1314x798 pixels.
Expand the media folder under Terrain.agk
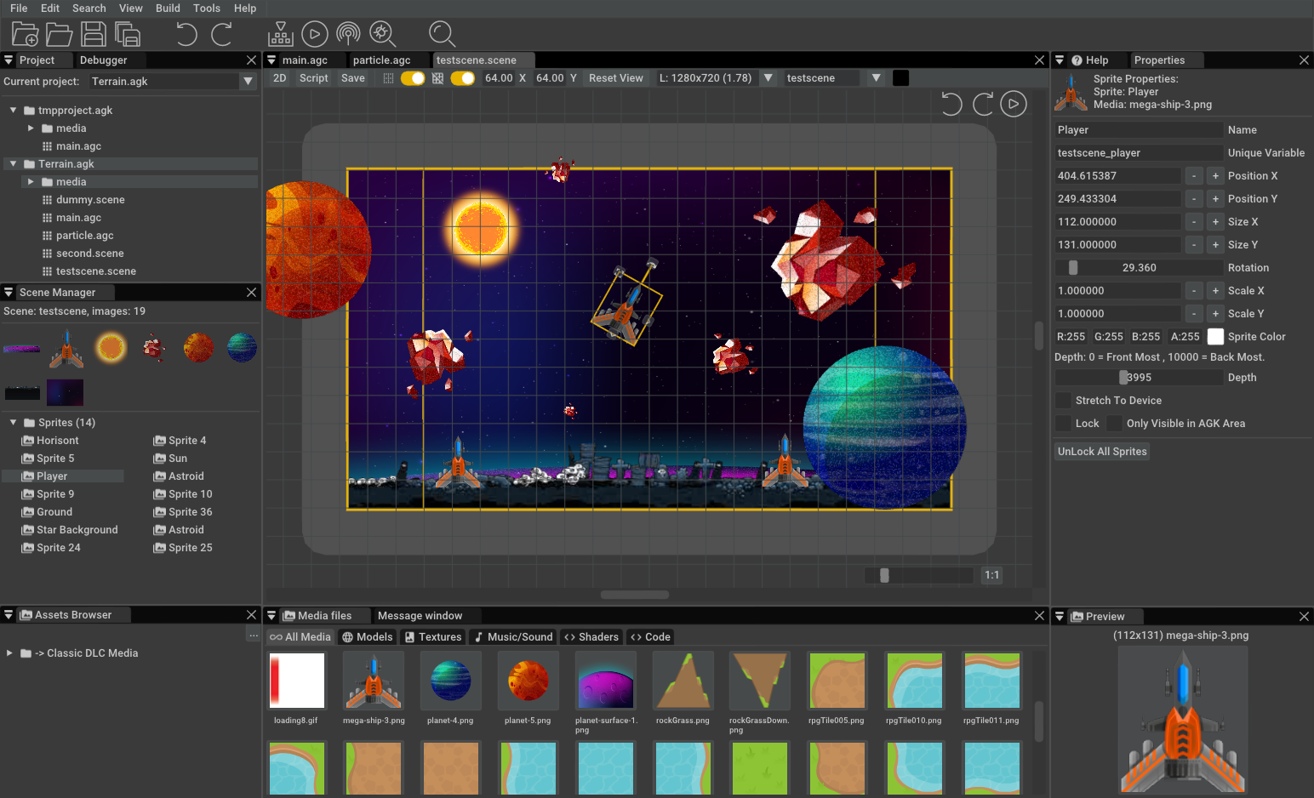(31, 182)
